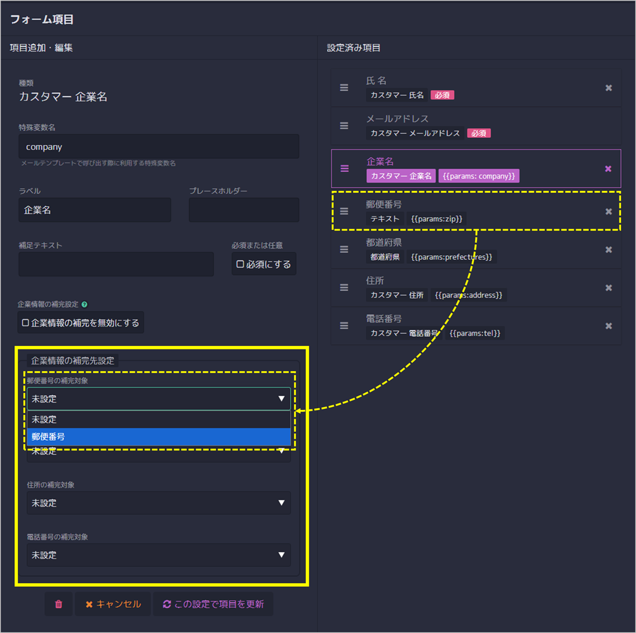Choose 未設定 option in the open list
The width and height of the screenshot is (636, 633).
pos(159,420)
